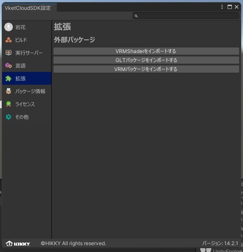The image size is (243, 252).
Task: Click ©HIKKY All rights reserved. text
Action: click(74, 243)
